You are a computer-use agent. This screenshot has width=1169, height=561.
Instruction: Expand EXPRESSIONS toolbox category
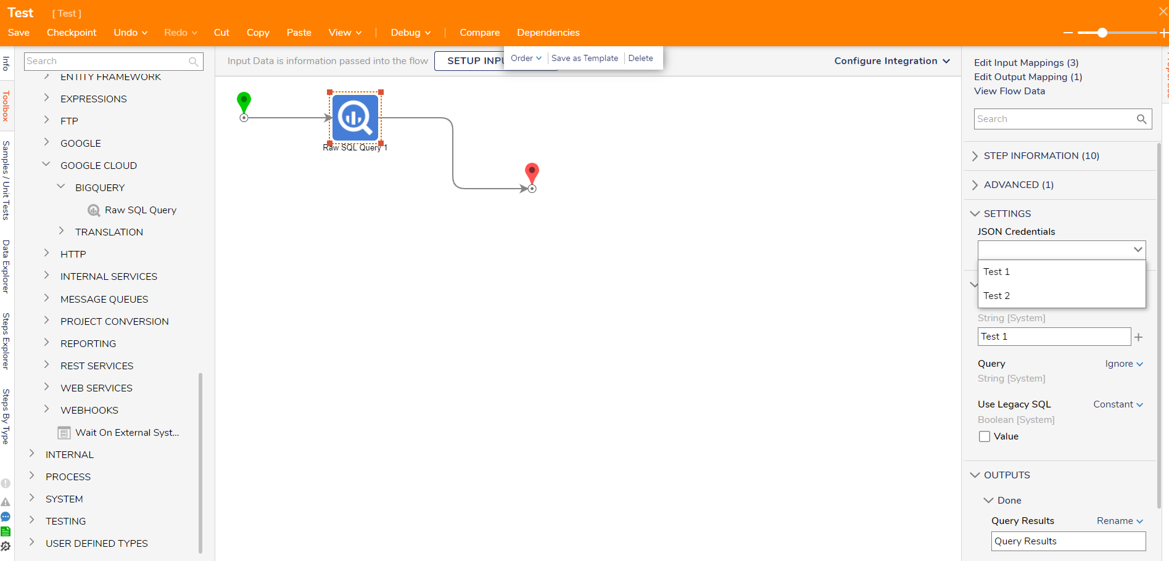pyautogui.click(x=46, y=98)
